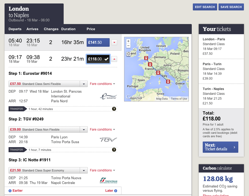Proceed to Next: Ticket details
Viewport: 249px width, 196px height.
tap(220, 147)
